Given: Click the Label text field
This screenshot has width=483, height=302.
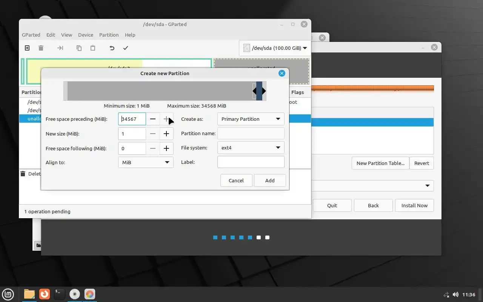Looking at the screenshot, I should click(251, 162).
